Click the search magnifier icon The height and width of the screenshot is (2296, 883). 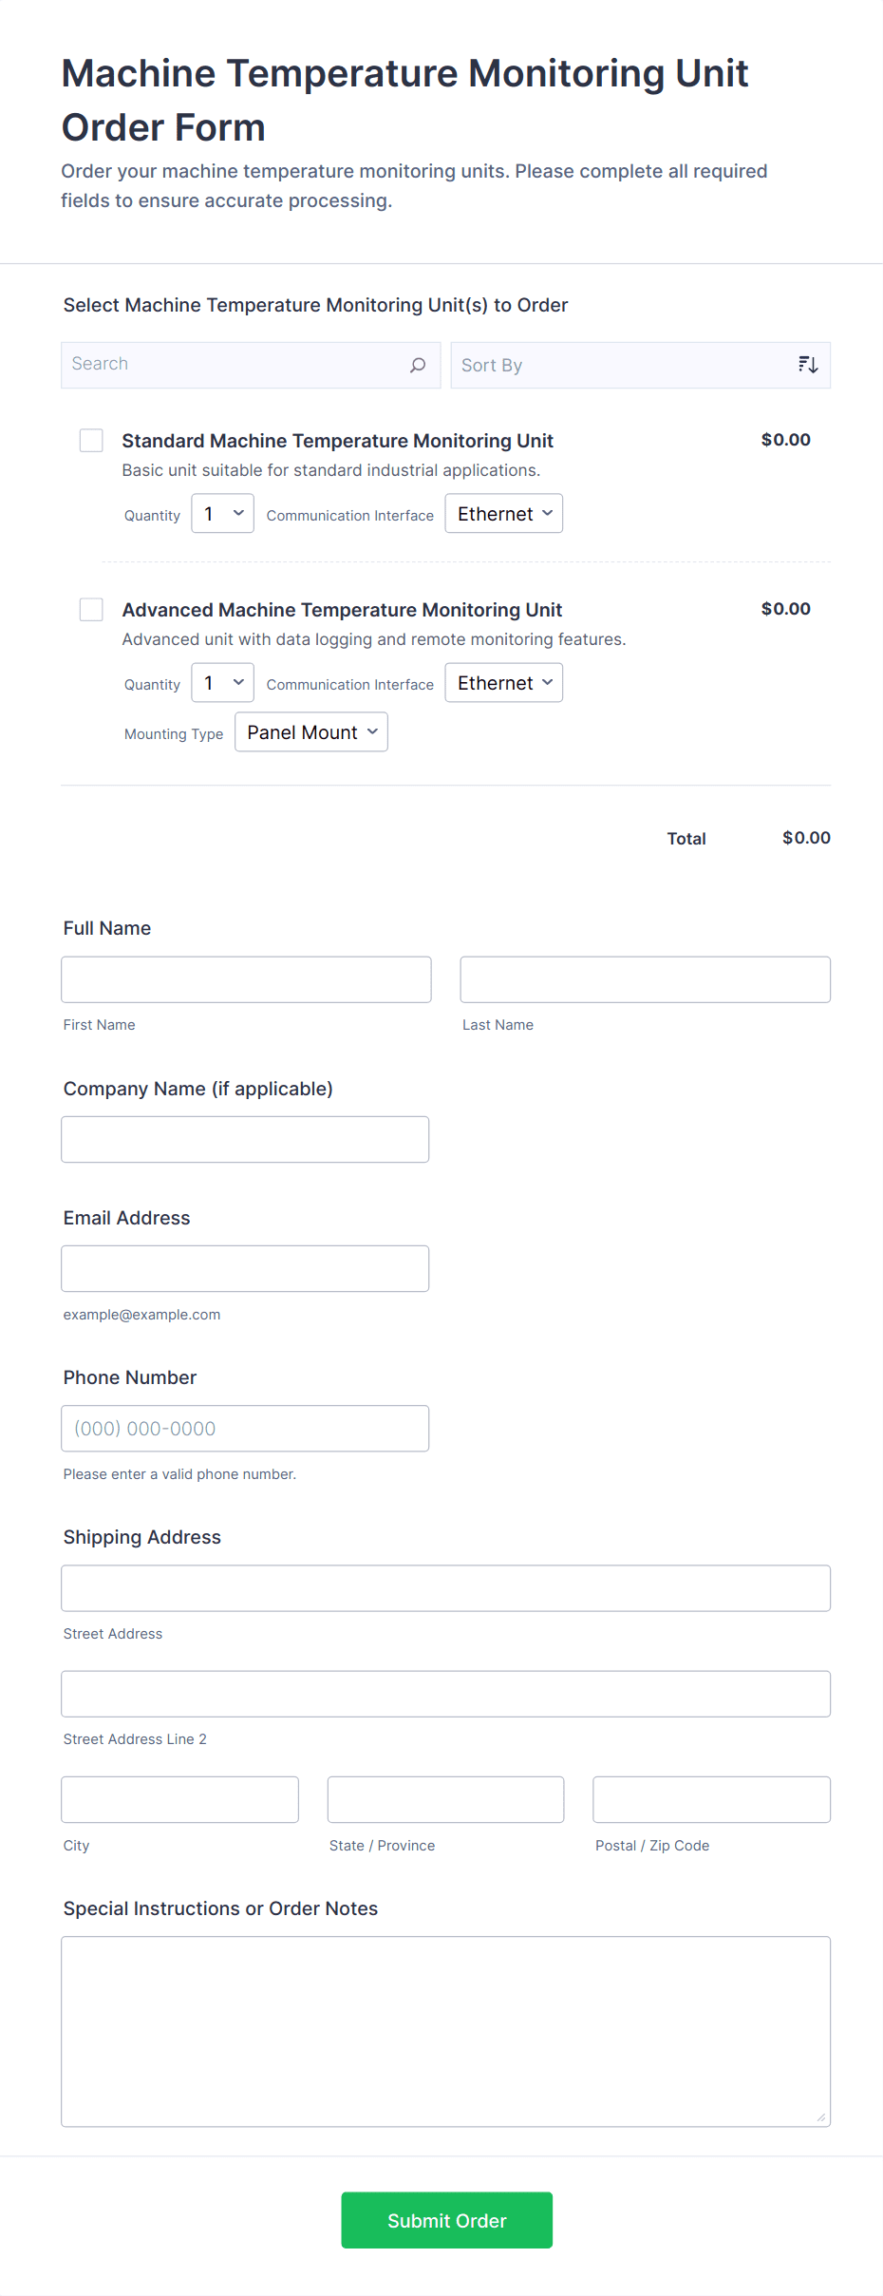click(x=417, y=366)
